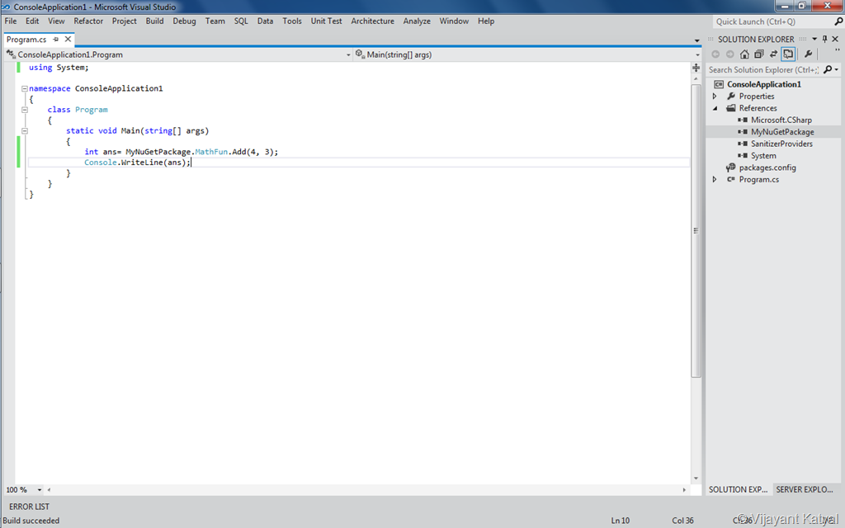Click the Ln 10 status bar entry
Screen dimensions: 845x528
pos(621,521)
